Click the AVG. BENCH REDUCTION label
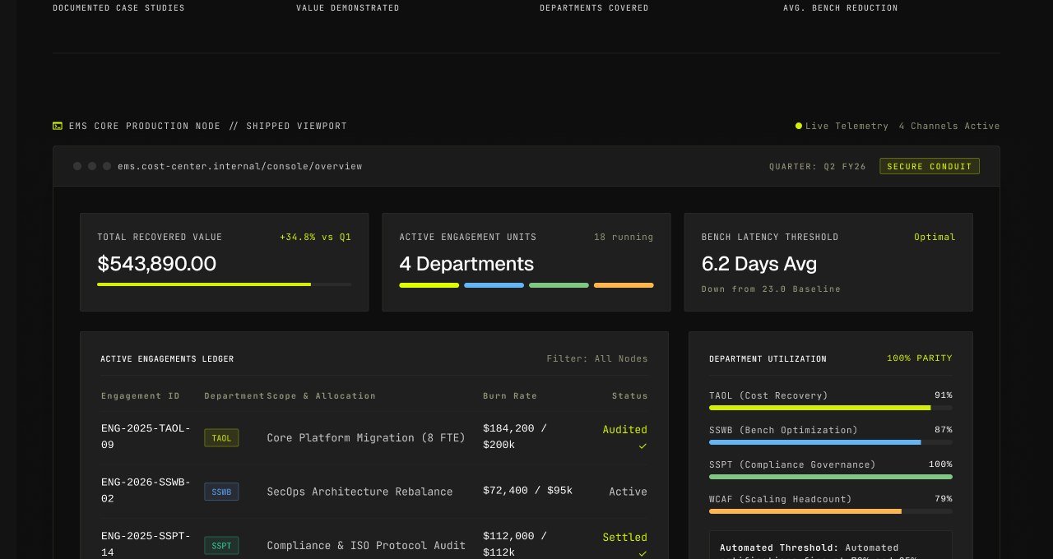Image resolution: width=1053 pixels, height=559 pixels. click(841, 8)
